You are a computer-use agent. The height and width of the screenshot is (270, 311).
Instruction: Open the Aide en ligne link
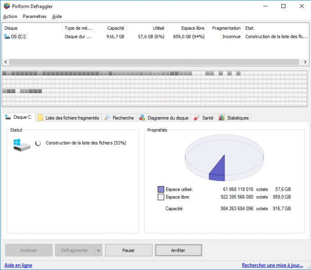coord(18,265)
